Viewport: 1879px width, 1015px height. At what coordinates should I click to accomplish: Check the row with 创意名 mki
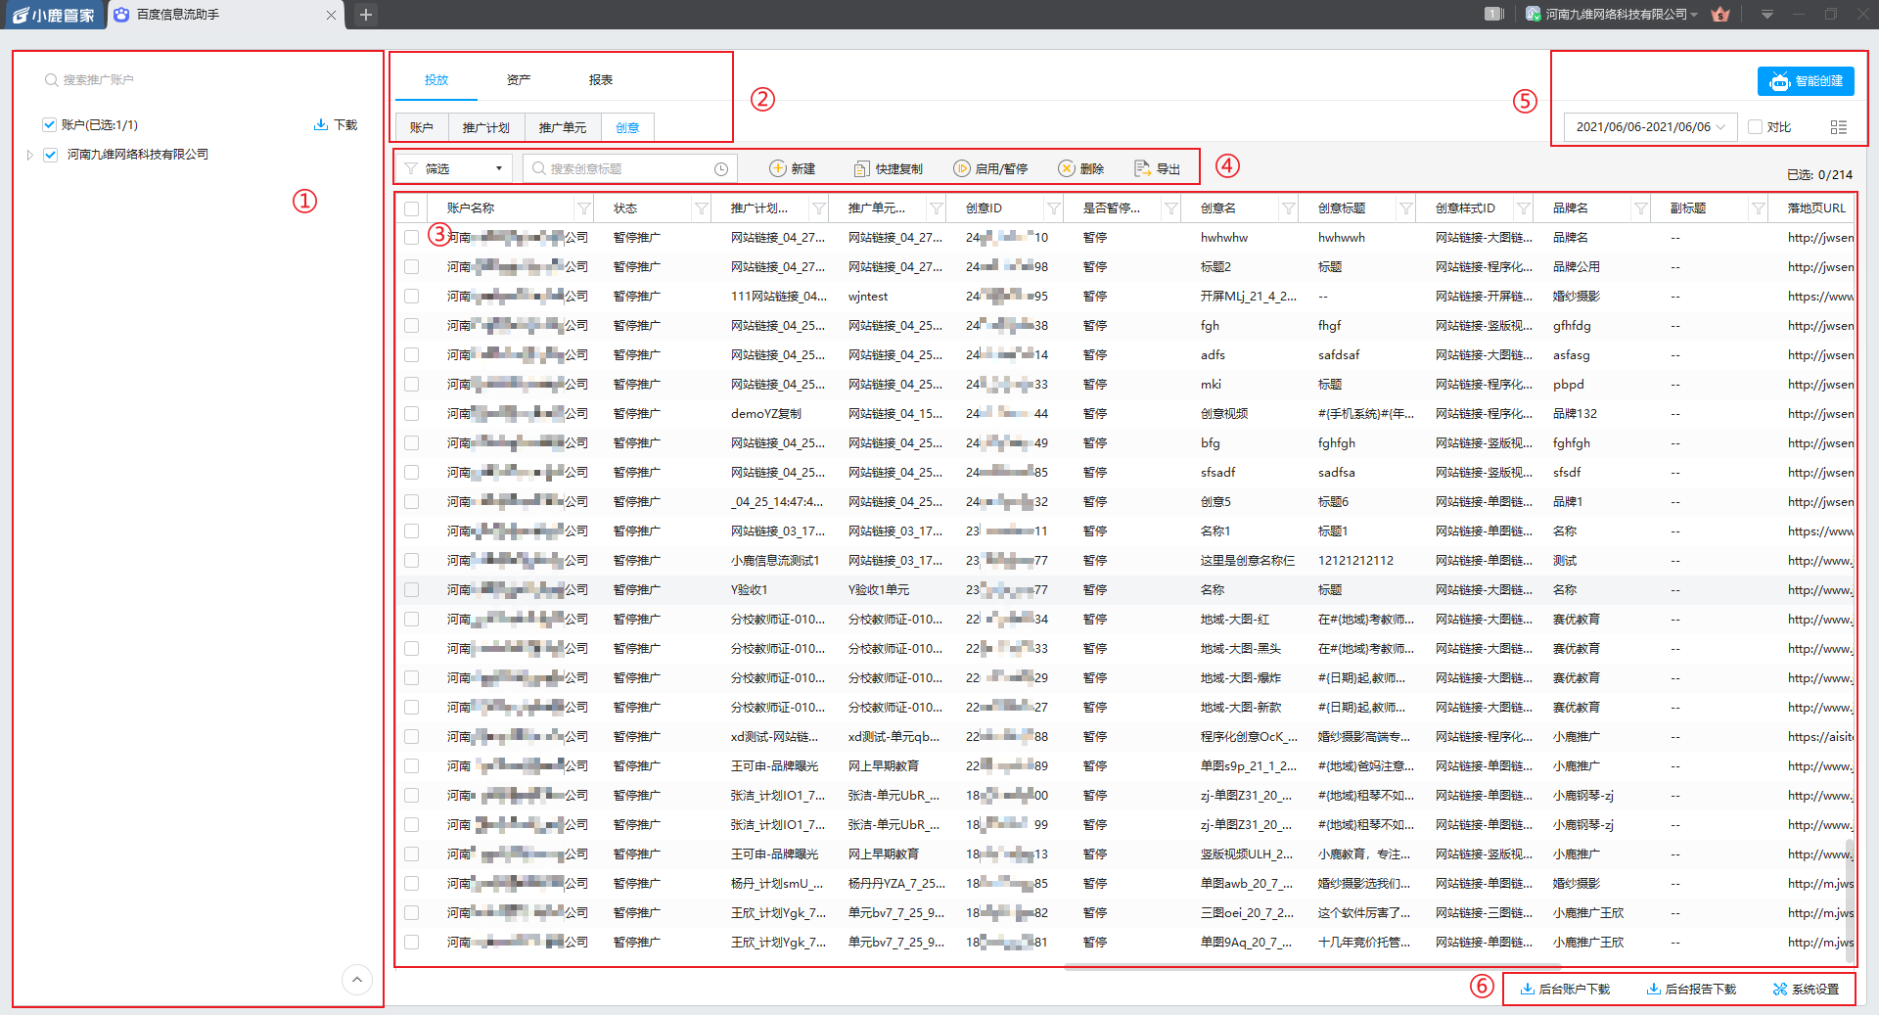coord(411,384)
